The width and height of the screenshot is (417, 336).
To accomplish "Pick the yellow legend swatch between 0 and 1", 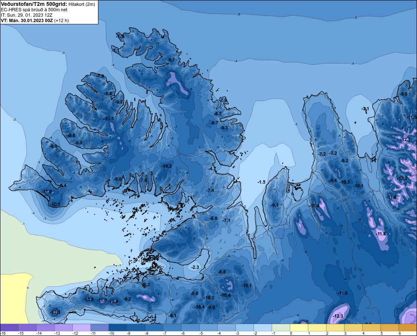I will pos(299,328).
